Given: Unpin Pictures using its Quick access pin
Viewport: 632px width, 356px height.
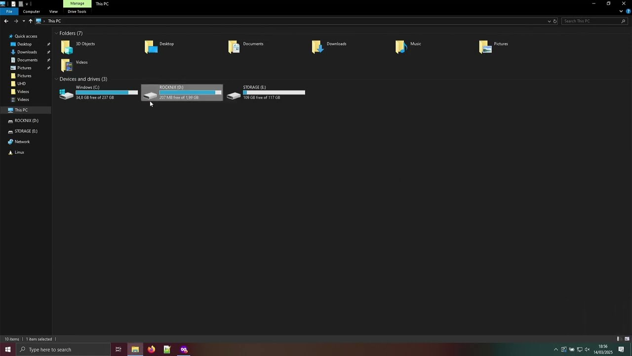Looking at the screenshot, I should point(48,68).
